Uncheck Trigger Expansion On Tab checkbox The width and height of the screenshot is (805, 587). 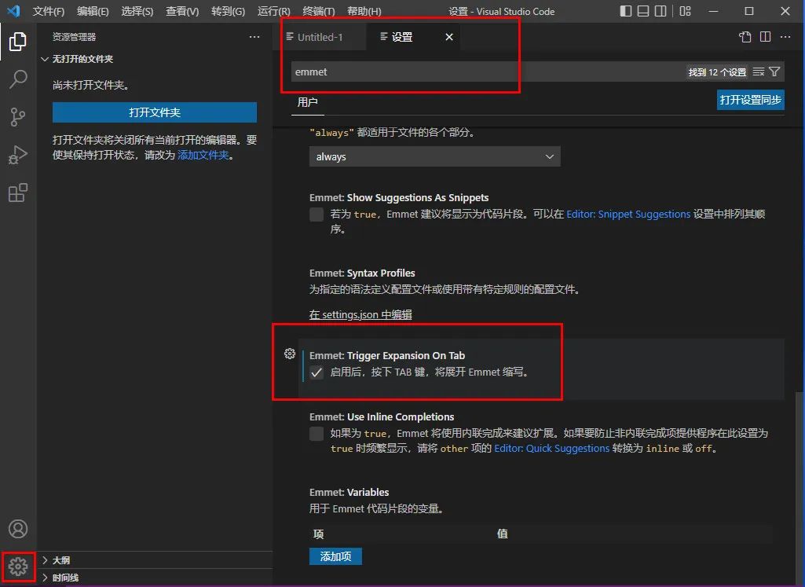pyautogui.click(x=317, y=372)
